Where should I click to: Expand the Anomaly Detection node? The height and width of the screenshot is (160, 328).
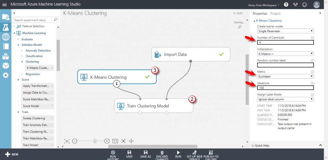(22, 51)
